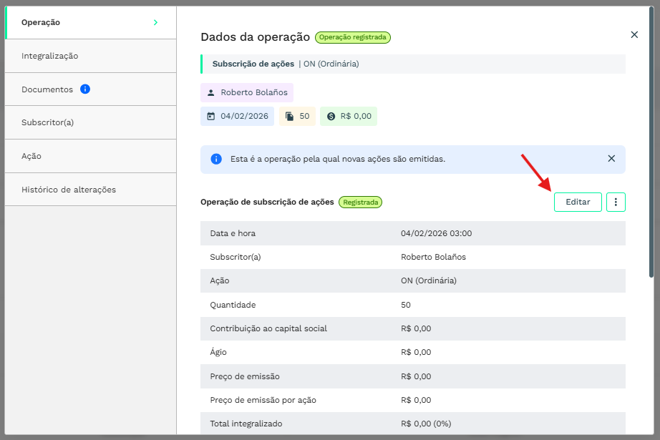Click the blue info icon beside Documentos

tap(85, 89)
